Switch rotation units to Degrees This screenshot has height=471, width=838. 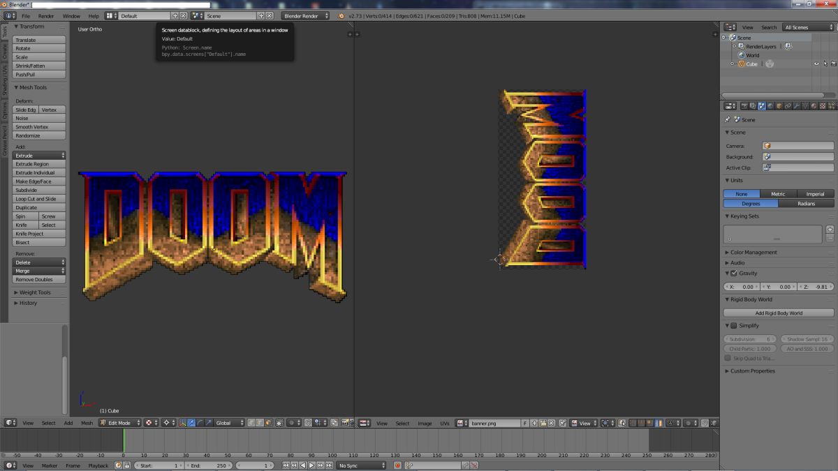point(751,203)
